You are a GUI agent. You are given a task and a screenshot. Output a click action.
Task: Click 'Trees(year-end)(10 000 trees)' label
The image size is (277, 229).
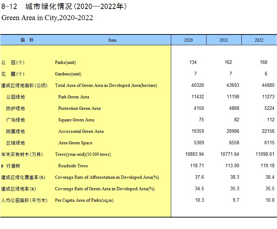click(83, 154)
